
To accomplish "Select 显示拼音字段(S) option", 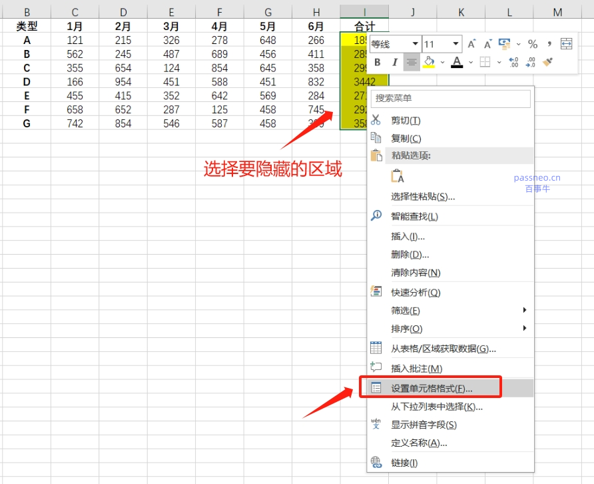I will (450, 425).
